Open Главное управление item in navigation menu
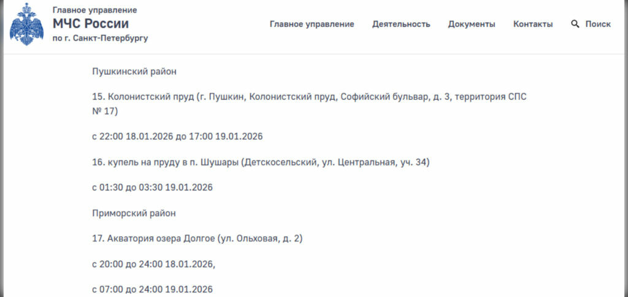Viewport: 628px width, 297px height. pyautogui.click(x=312, y=24)
